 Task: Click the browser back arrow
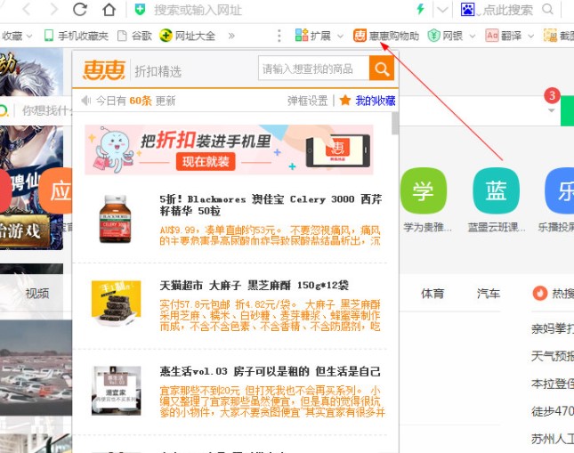pos(27,9)
